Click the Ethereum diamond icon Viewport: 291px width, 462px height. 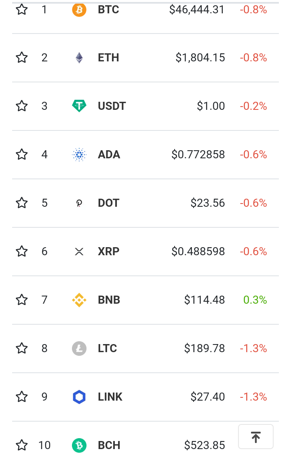coord(79,58)
